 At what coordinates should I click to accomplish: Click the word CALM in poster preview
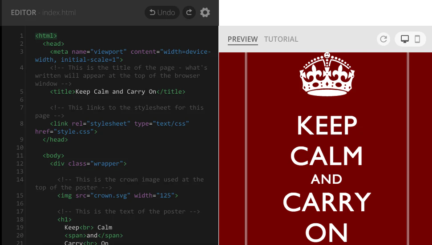click(x=327, y=156)
